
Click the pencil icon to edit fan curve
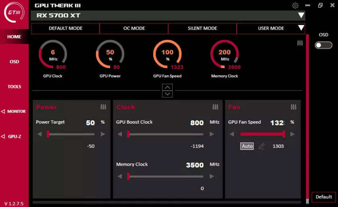262,146
